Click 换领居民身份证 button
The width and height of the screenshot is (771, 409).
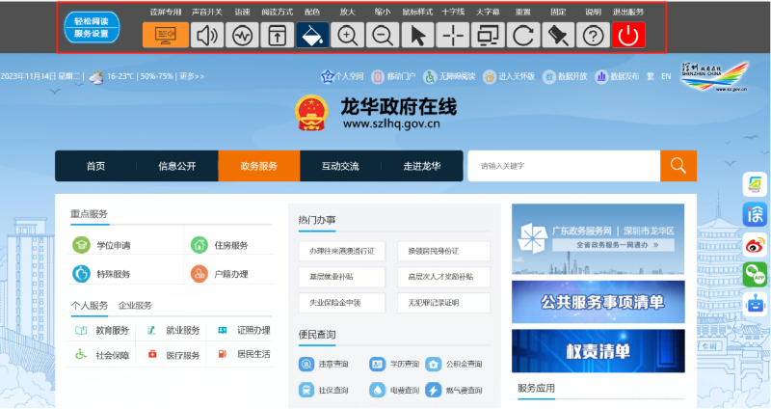click(443, 251)
